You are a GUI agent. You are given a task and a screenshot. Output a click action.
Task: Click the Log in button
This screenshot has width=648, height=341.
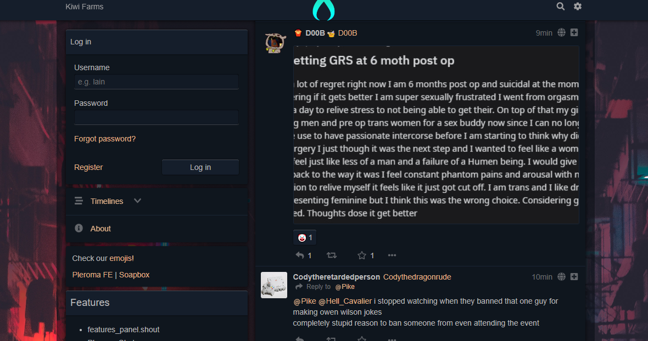pyautogui.click(x=200, y=167)
